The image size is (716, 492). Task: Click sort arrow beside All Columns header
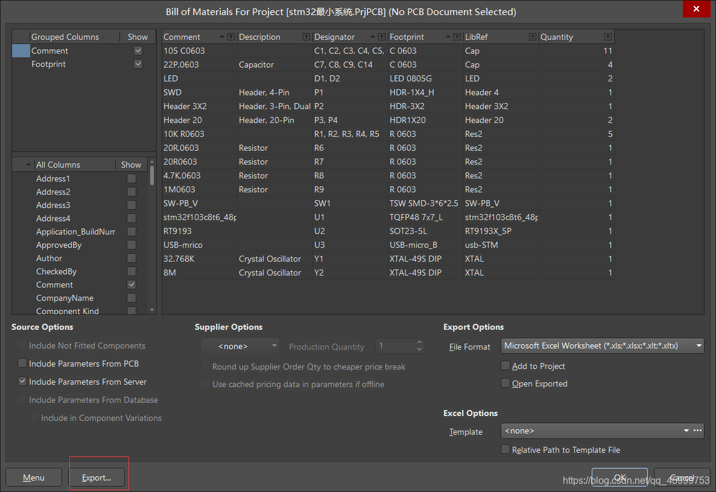(28, 165)
